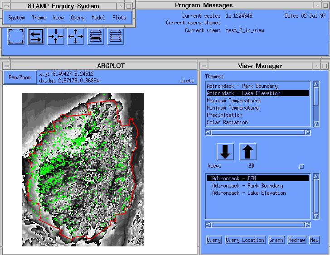Click the New button

click(314, 240)
